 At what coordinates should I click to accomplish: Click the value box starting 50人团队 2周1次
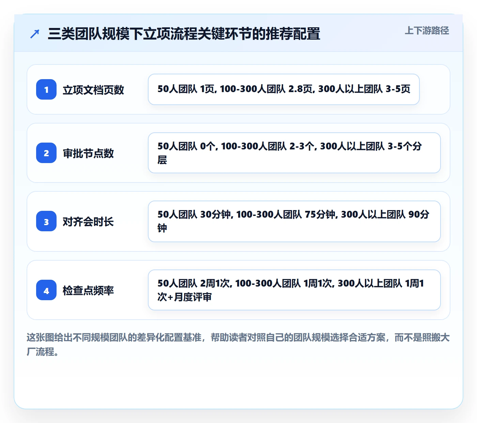point(294,290)
